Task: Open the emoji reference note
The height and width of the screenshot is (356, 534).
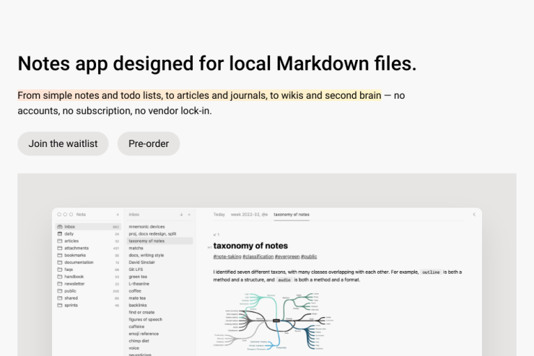Action: [144, 334]
